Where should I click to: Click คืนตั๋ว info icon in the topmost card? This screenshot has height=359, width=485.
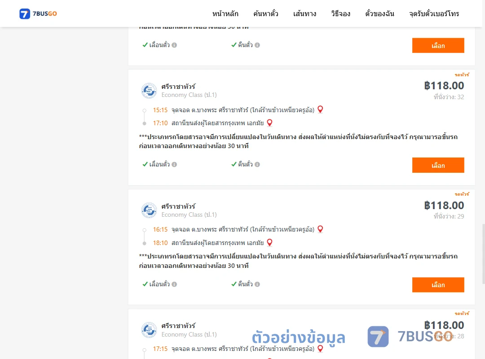pyautogui.click(x=257, y=45)
